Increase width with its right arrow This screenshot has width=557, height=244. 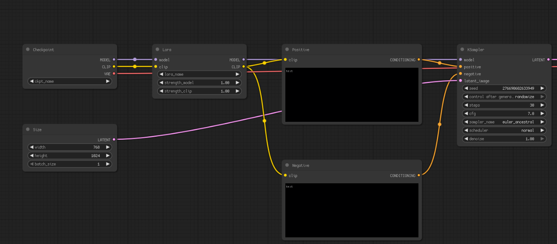click(108, 147)
